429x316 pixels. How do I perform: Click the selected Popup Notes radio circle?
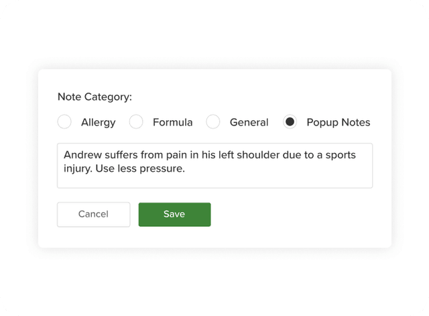click(x=290, y=122)
